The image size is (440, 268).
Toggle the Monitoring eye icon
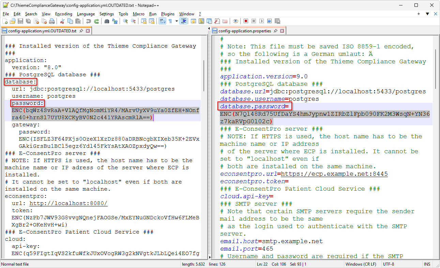tap(235, 21)
